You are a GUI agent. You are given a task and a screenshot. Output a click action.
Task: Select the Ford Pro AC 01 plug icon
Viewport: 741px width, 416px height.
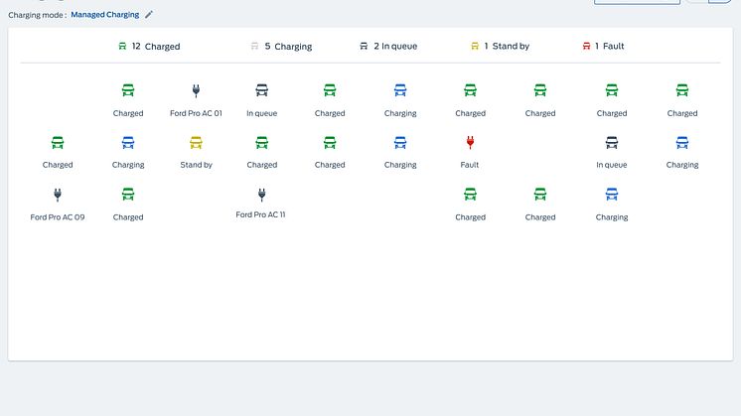click(x=196, y=91)
